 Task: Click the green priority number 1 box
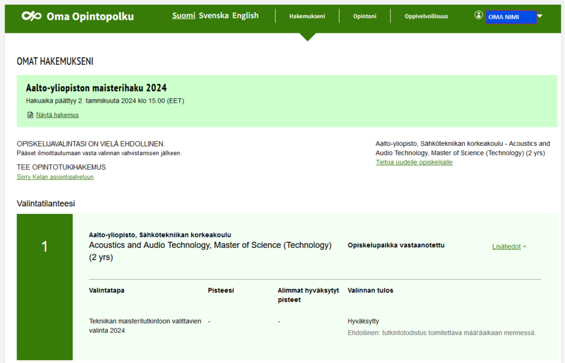tap(45, 287)
